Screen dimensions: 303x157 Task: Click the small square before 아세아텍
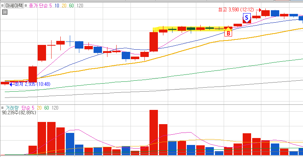point(2,5)
